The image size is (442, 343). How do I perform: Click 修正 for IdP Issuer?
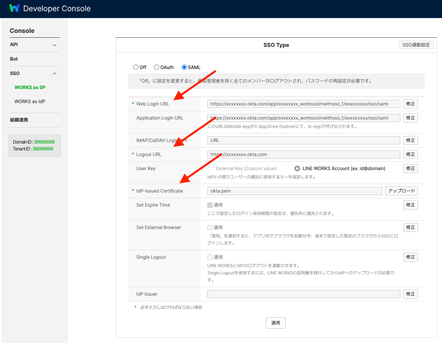pos(410,294)
